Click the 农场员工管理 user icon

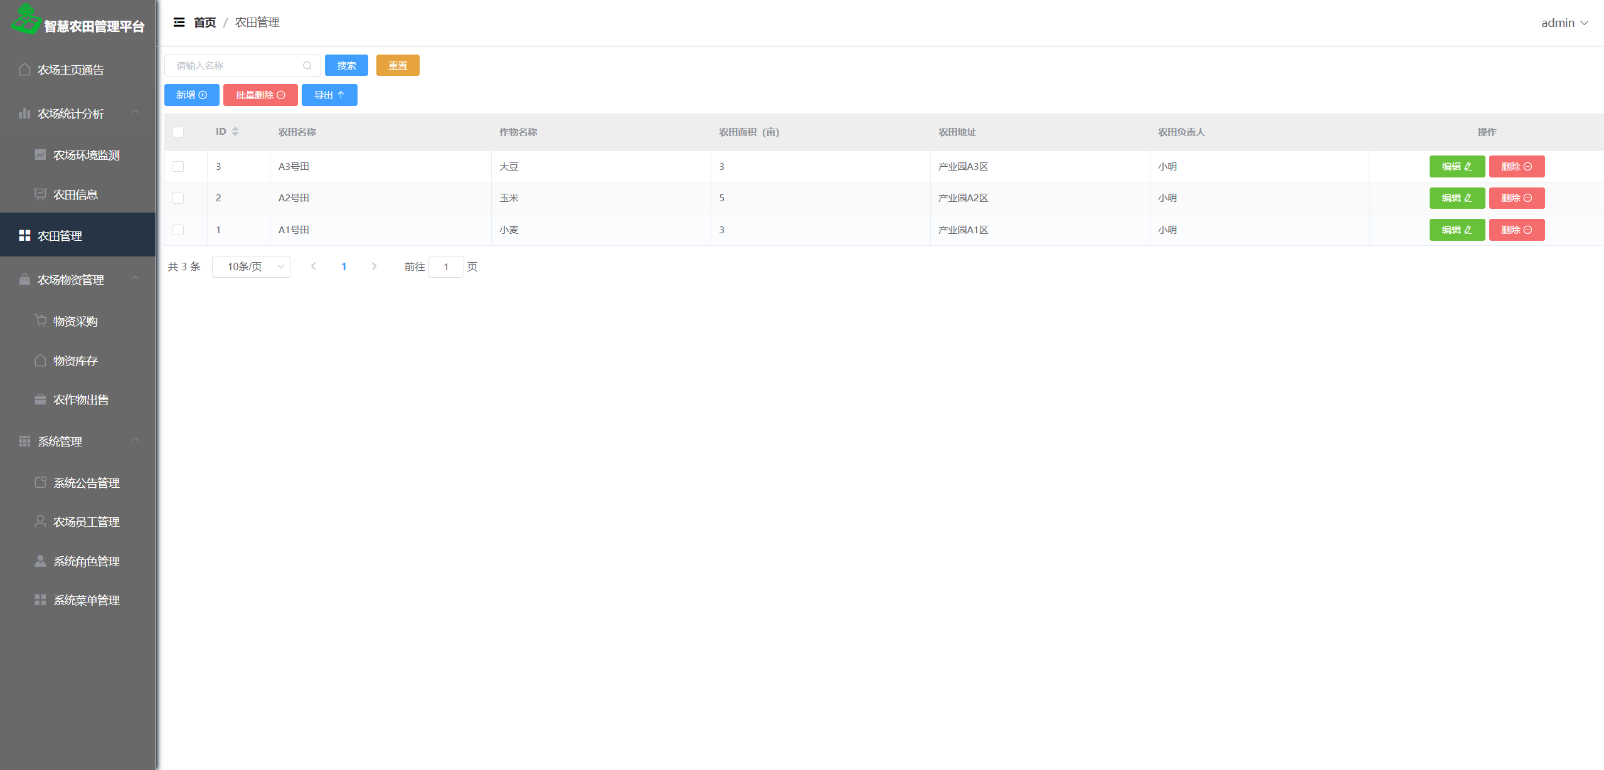coord(40,521)
